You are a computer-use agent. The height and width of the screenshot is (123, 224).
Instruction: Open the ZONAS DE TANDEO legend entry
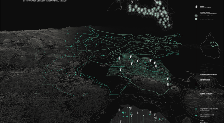(x=206, y=12)
